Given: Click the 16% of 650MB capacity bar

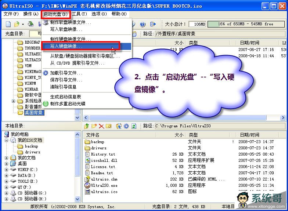Looking at the screenshot, I should click(246, 24).
